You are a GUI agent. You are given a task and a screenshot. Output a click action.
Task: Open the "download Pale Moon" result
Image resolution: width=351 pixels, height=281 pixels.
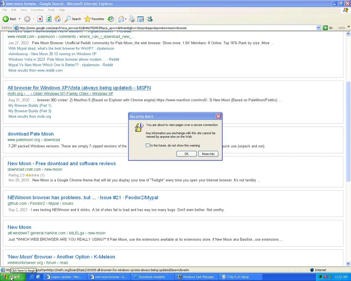(x=31, y=134)
